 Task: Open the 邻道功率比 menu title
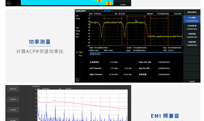pos(192,12)
